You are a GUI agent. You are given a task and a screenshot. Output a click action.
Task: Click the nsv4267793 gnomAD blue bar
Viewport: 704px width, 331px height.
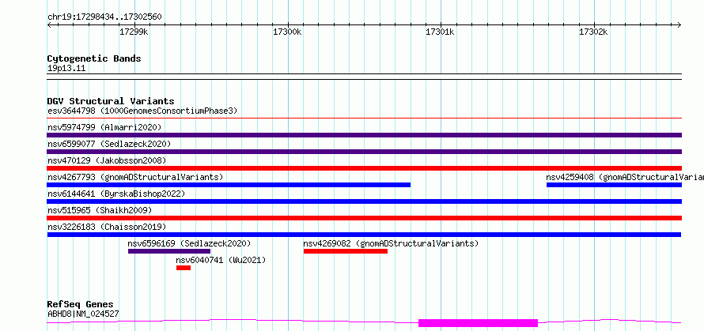229,185
